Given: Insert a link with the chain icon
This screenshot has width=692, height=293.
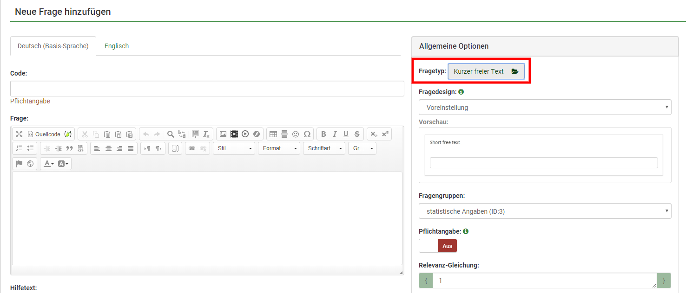Looking at the screenshot, I should click(192, 148).
